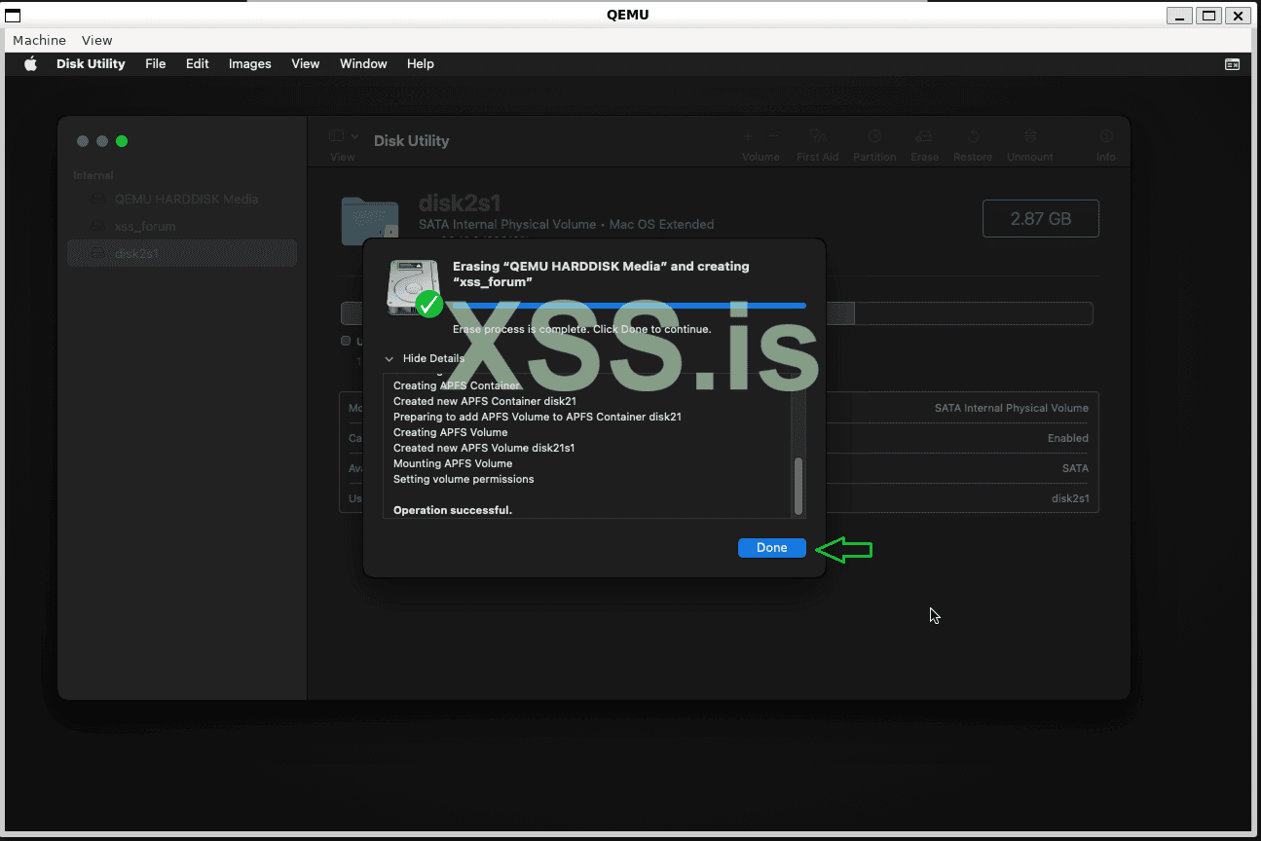Click "Operation successful." log line
1261x841 pixels.
(x=453, y=511)
